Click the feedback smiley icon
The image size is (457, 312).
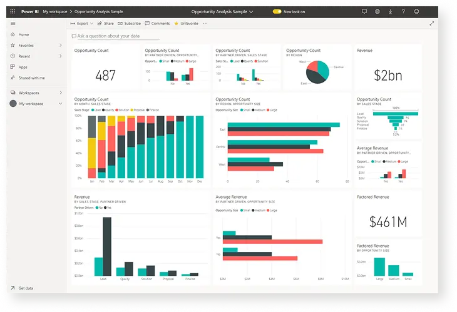coord(416,11)
